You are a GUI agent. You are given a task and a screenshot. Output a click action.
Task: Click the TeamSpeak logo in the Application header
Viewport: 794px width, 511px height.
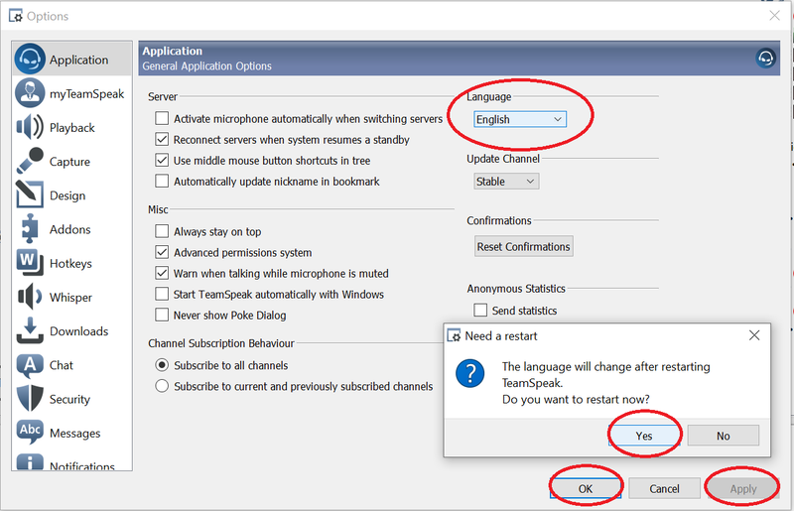point(765,59)
